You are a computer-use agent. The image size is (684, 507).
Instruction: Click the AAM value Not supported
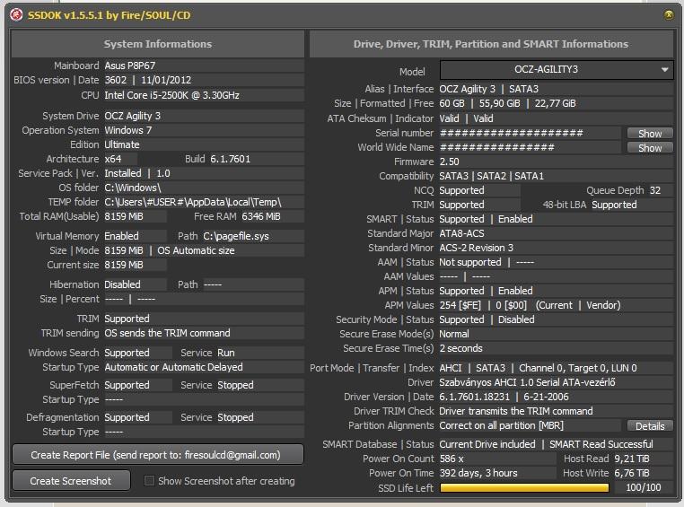(470, 262)
